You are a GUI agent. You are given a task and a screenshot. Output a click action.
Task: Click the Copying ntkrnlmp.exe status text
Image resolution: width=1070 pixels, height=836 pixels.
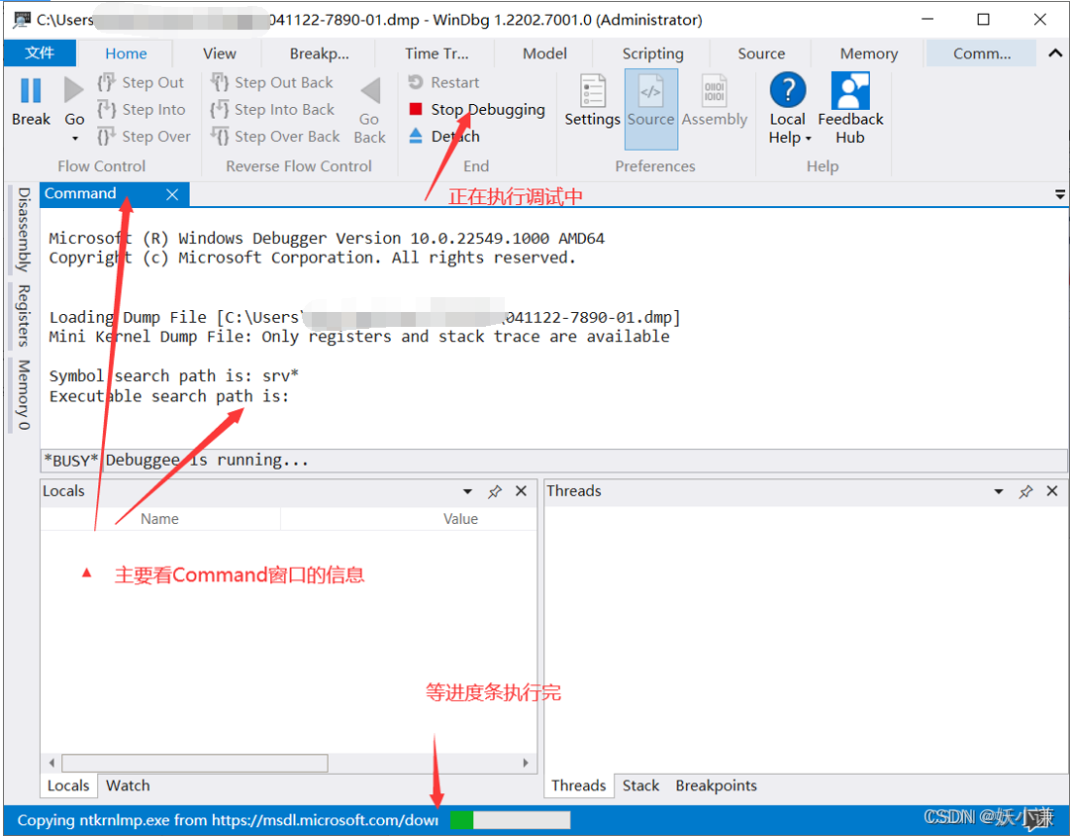pos(228,819)
